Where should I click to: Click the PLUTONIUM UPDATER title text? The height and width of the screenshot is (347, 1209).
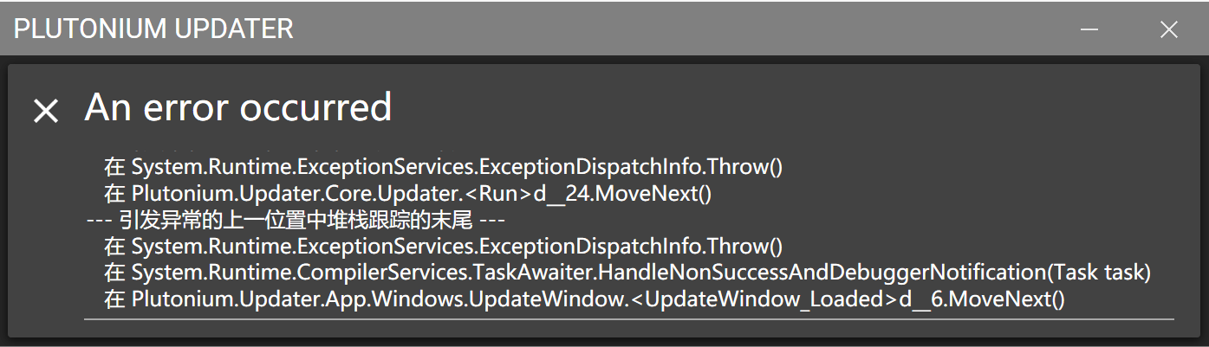[153, 29]
